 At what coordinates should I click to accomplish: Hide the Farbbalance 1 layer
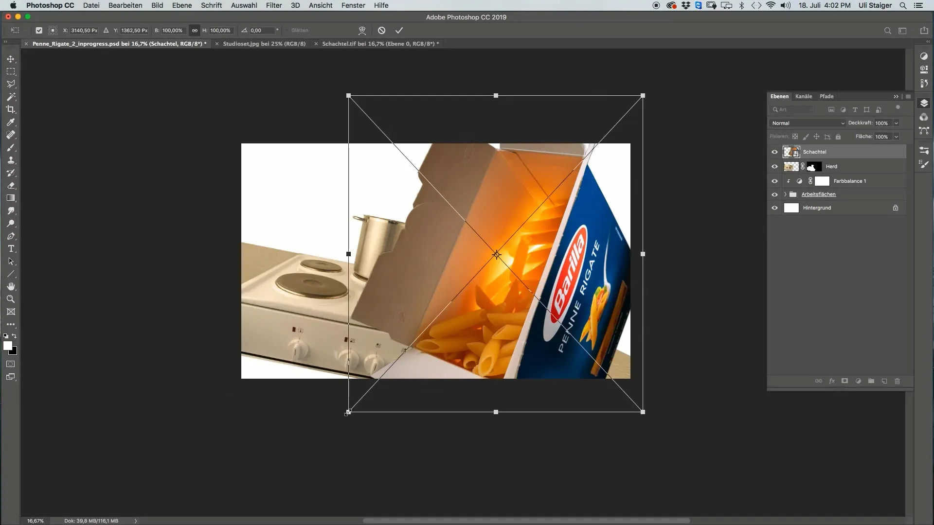click(774, 181)
